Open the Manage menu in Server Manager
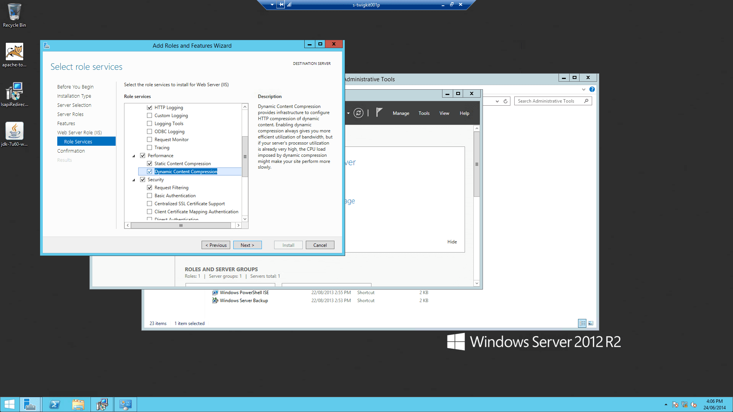Image resolution: width=733 pixels, height=412 pixels. coord(401,113)
